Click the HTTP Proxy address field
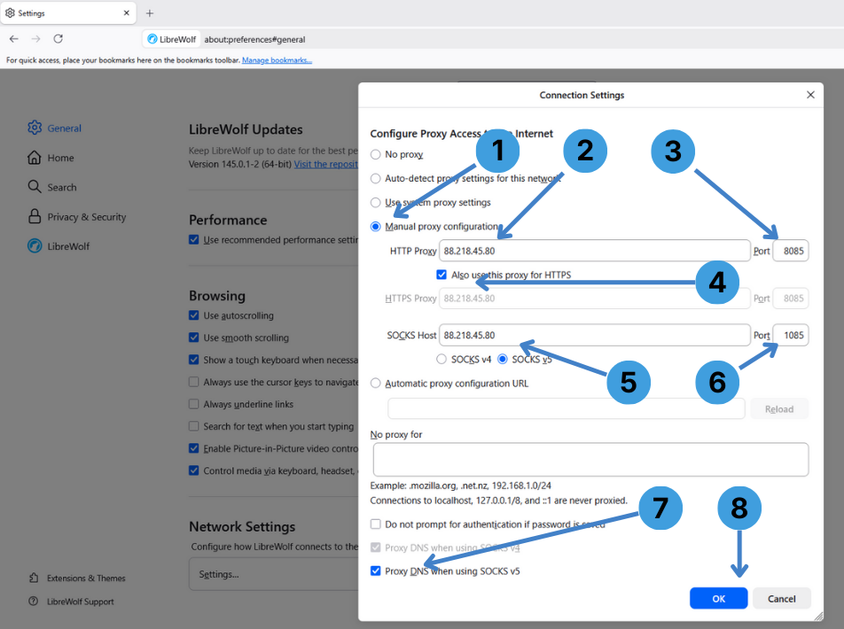This screenshot has width=844, height=629. pyautogui.click(x=595, y=251)
